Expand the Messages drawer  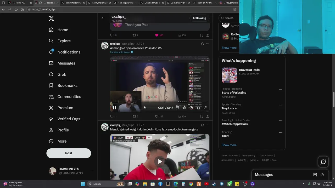[x=322, y=175]
